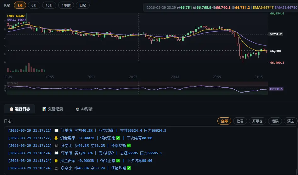Click 卖方强势 in the 21:18:24 log

pyautogui.click(x=106, y=153)
